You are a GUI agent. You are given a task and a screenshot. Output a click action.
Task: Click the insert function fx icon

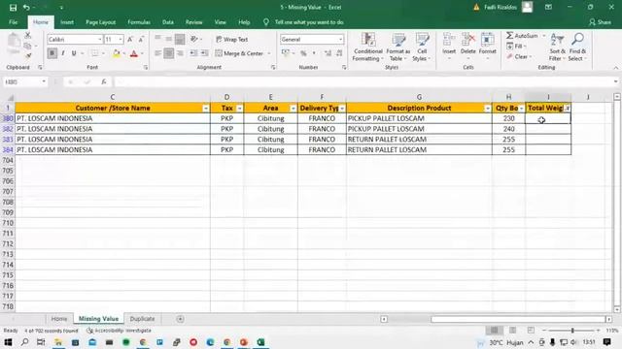tap(104, 81)
